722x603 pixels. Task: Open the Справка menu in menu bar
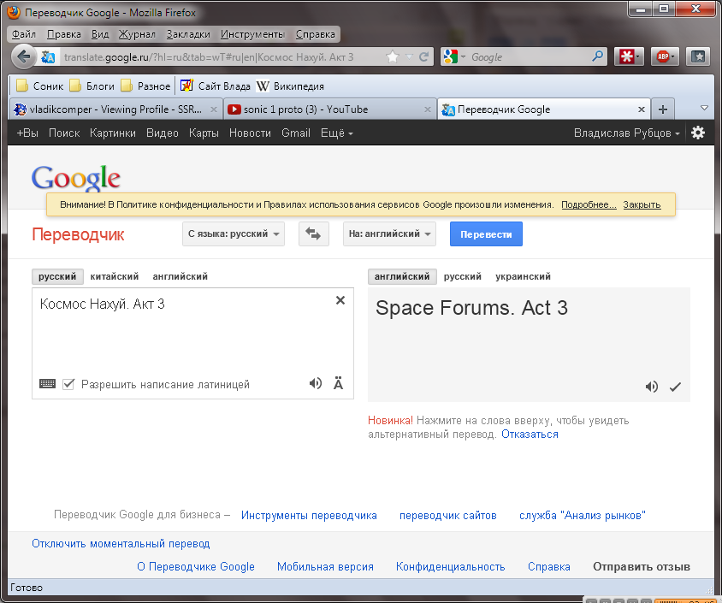[316, 34]
